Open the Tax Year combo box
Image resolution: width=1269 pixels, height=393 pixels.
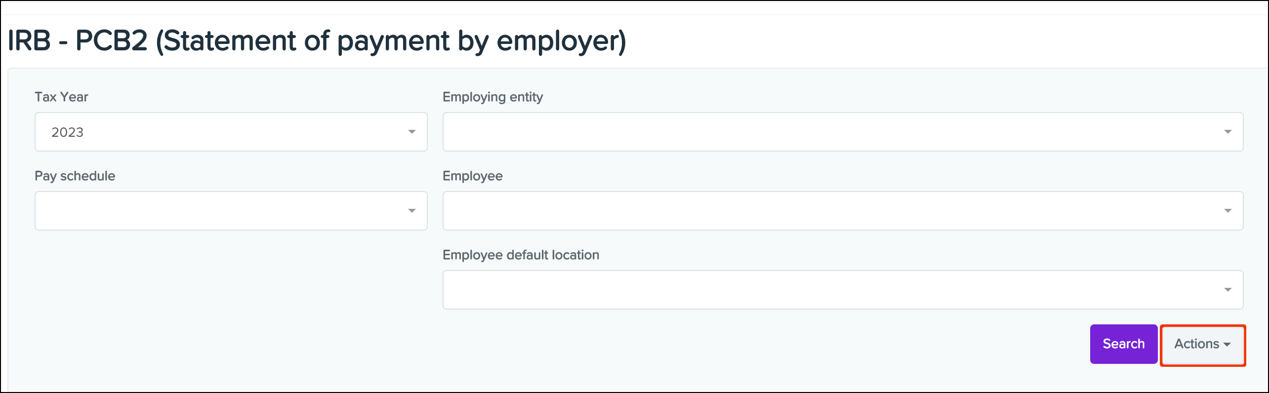tap(231, 132)
